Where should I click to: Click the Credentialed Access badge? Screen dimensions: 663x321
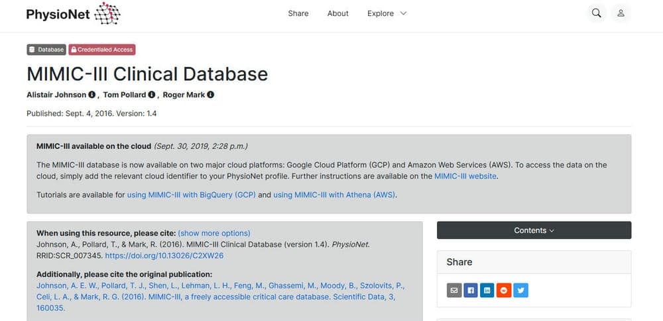tap(102, 50)
